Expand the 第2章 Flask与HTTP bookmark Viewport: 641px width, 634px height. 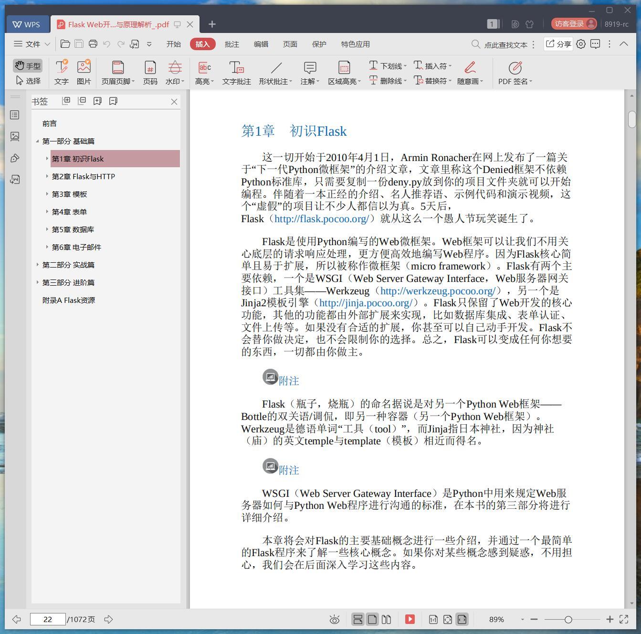click(47, 176)
